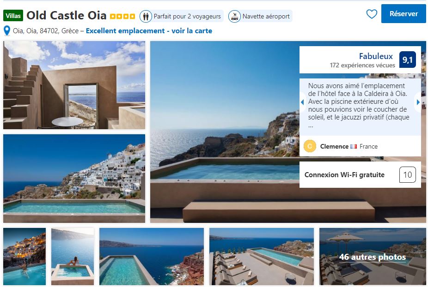Click the two travelers icon
428x287 pixels.
tap(146, 16)
